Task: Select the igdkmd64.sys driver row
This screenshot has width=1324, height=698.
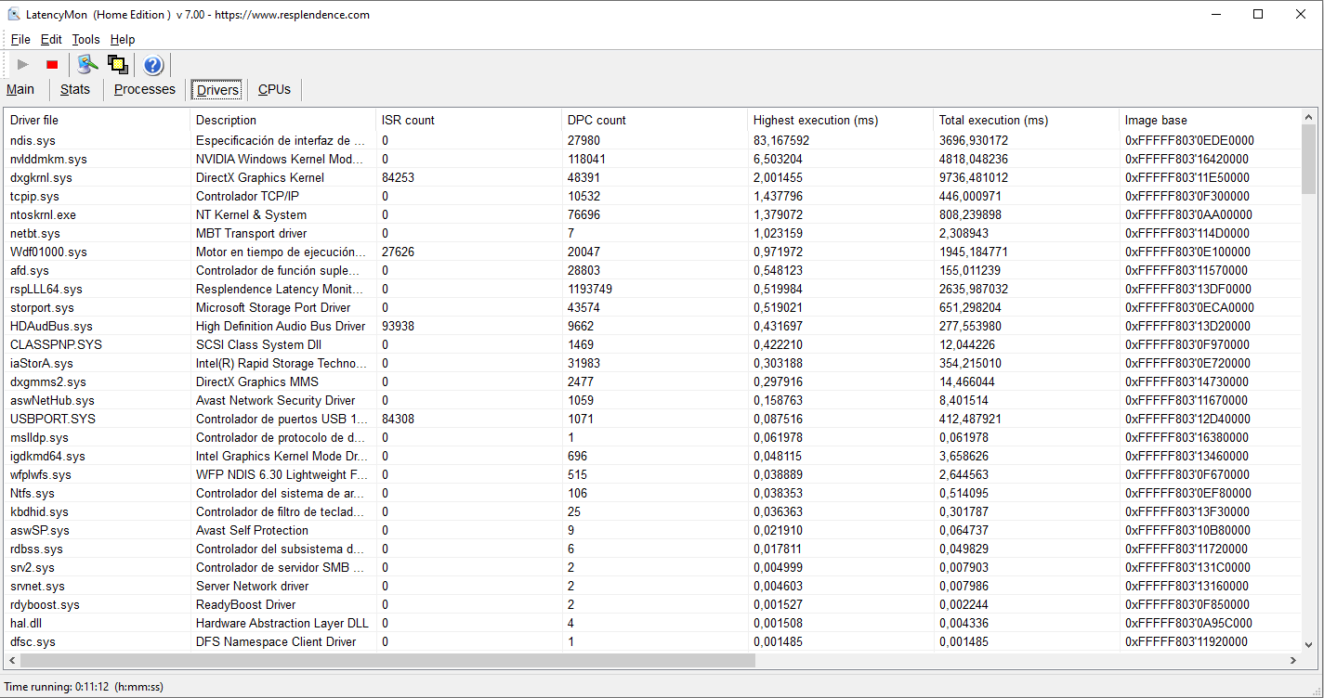Action: (652, 456)
